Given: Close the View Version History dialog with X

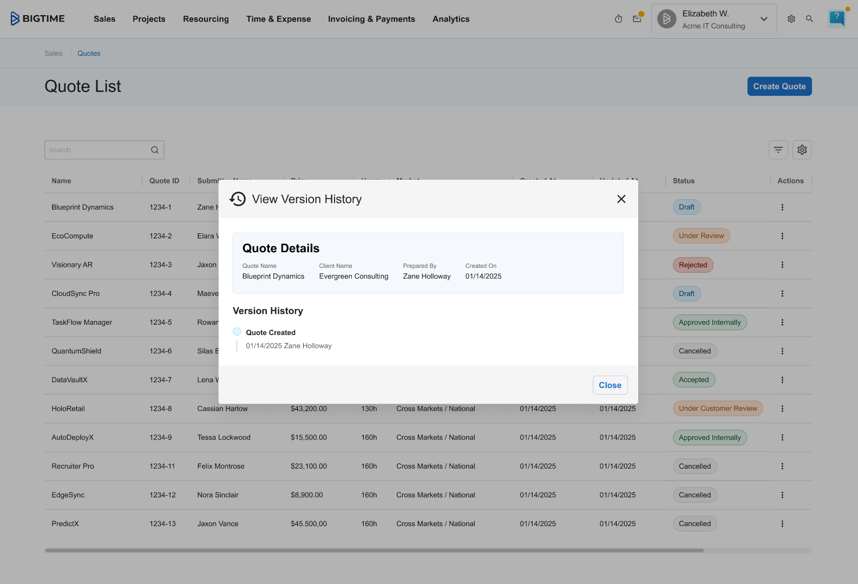Looking at the screenshot, I should (621, 199).
